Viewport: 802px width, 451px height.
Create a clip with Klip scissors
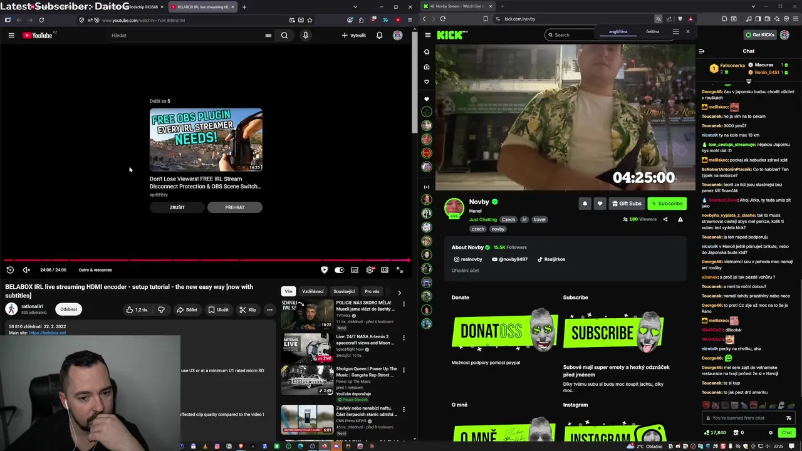pyautogui.click(x=247, y=309)
